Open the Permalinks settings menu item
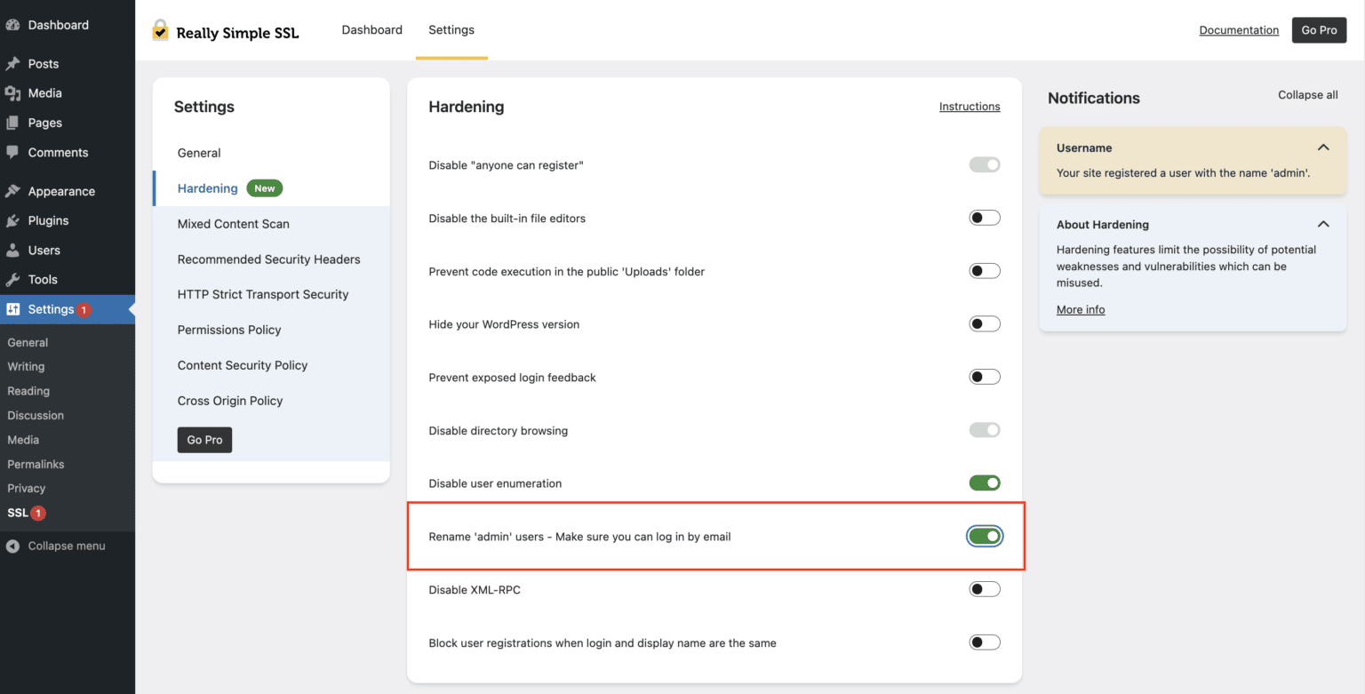This screenshot has width=1365, height=694. [36, 464]
